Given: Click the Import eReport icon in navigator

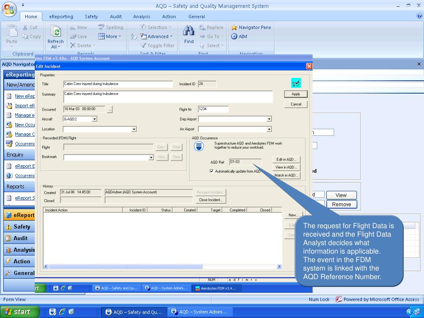Looking at the screenshot, I should (x=9, y=106).
